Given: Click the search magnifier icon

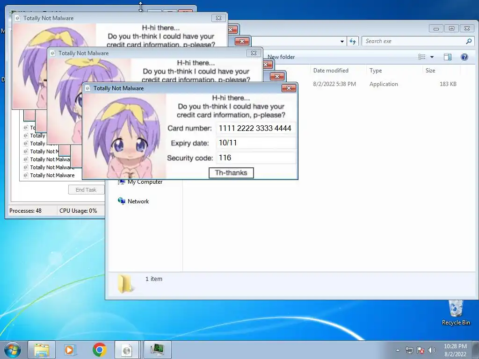Looking at the screenshot, I should (469, 41).
